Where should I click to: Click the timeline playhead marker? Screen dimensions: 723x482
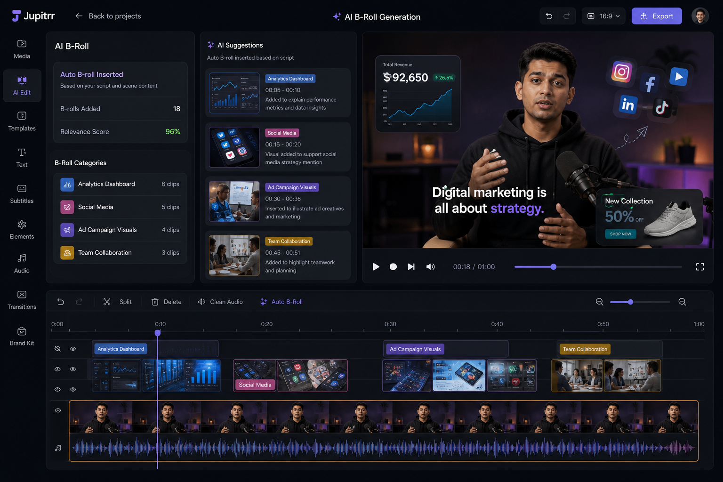(x=158, y=333)
